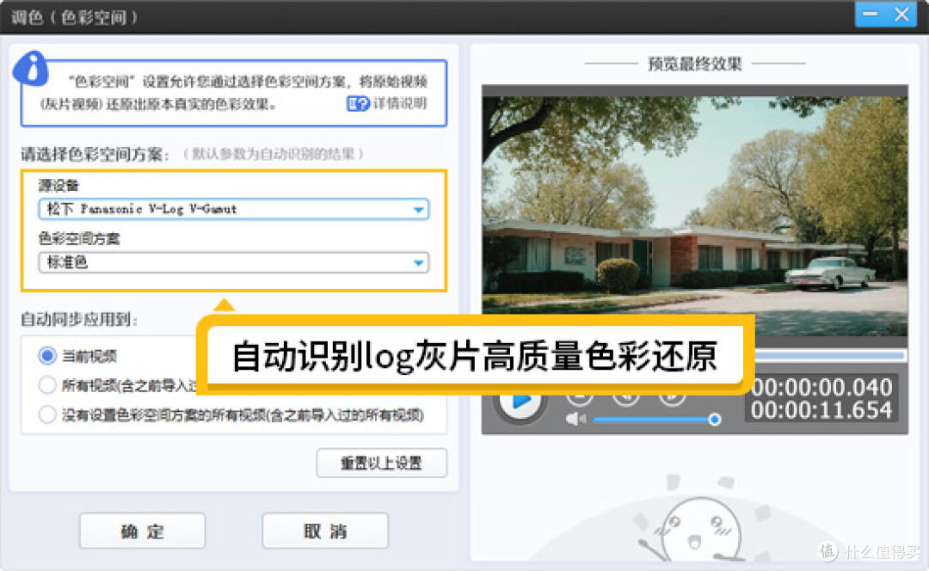Click the blue info icon
The image size is (929, 571).
[31, 69]
